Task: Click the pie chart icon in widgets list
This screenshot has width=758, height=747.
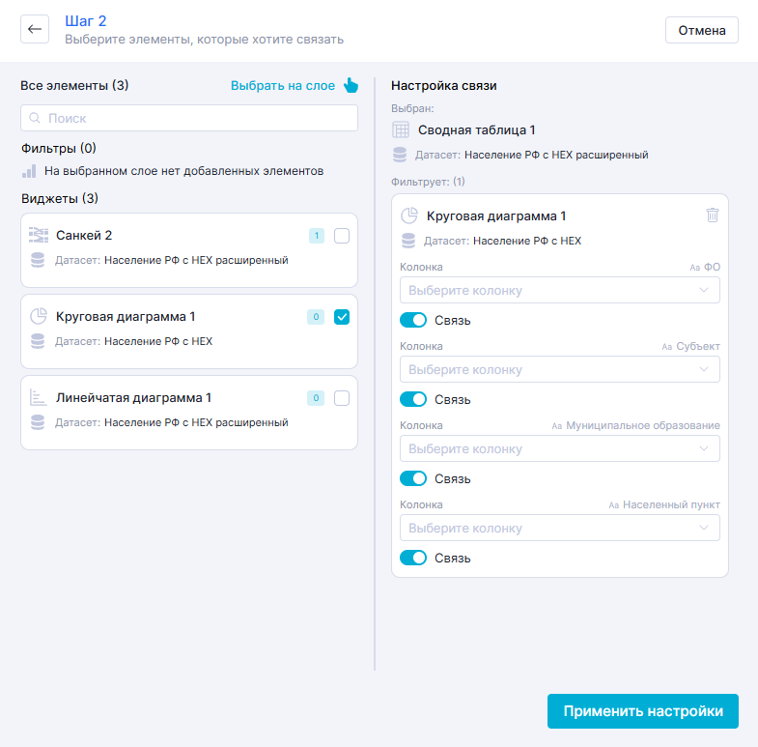Action: click(39, 316)
